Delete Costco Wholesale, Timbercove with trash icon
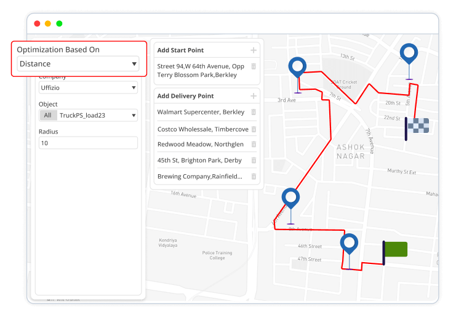Screen dimensions: 456x320 point(254,129)
